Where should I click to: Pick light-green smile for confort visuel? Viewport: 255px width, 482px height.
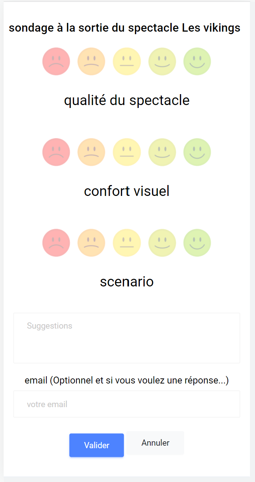click(162, 152)
